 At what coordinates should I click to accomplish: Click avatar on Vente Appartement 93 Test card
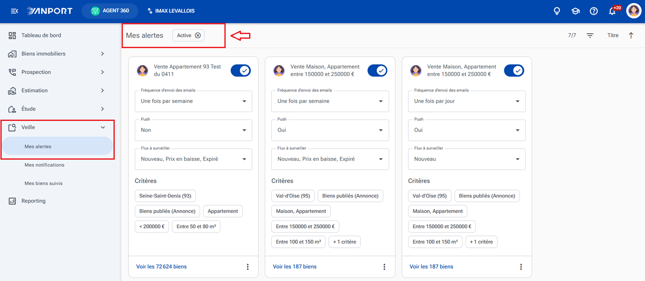142,71
